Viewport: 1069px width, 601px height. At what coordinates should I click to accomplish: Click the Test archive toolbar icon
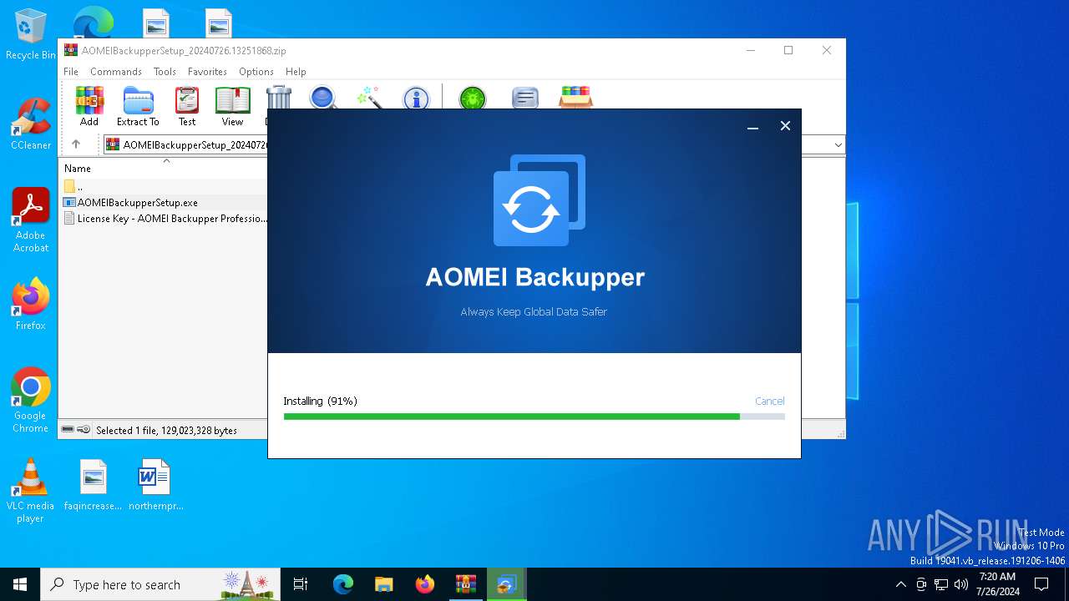click(187, 107)
